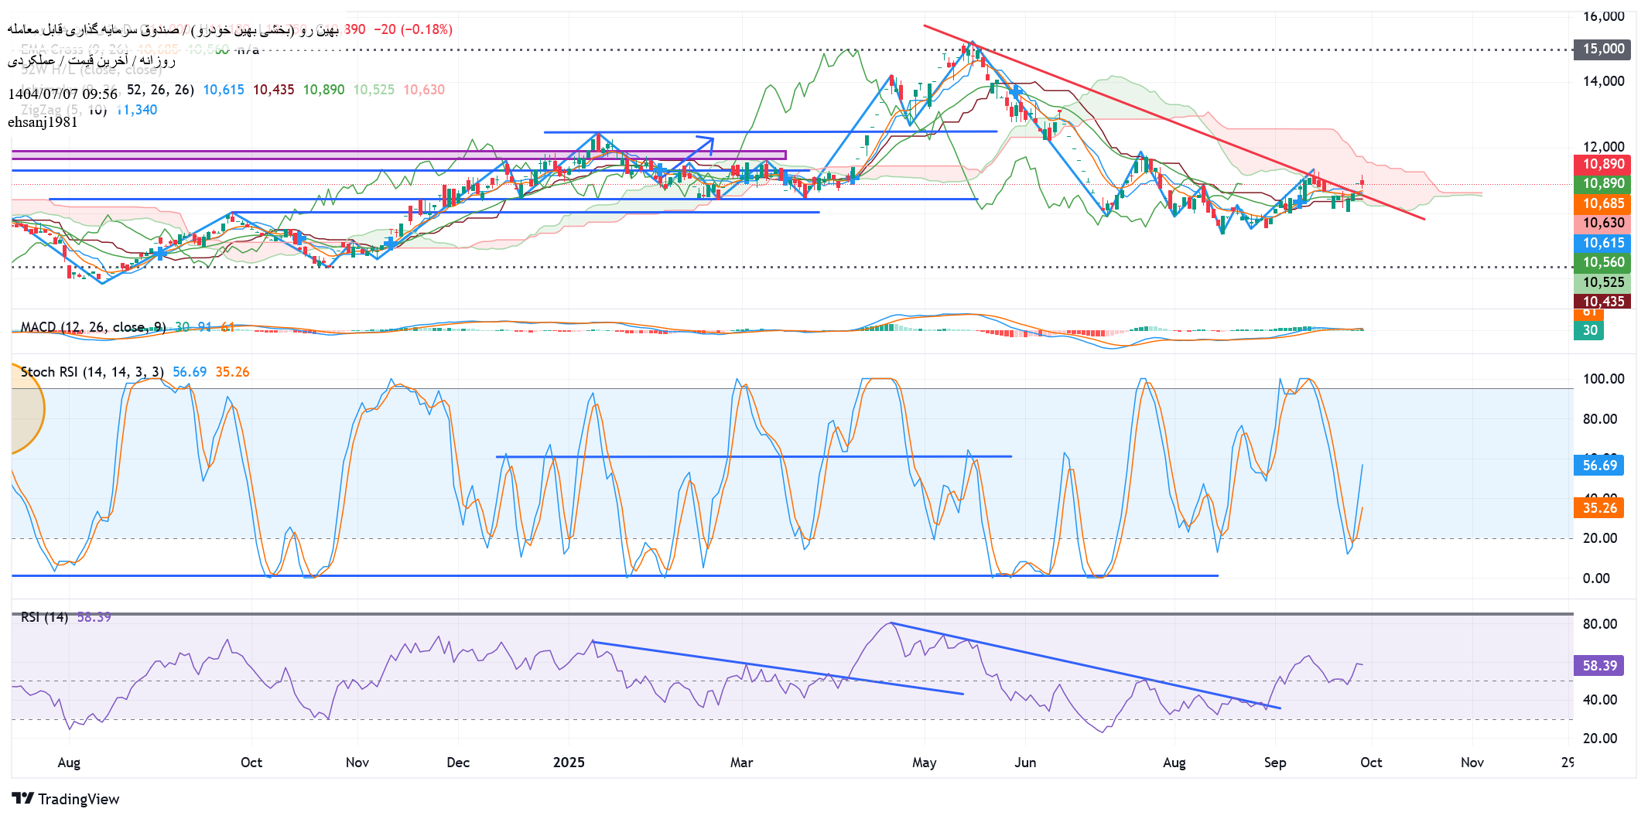The height and width of the screenshot is (819, 1648).
Task: Click the RSI (14) legend title
Action: click(44, 617)
